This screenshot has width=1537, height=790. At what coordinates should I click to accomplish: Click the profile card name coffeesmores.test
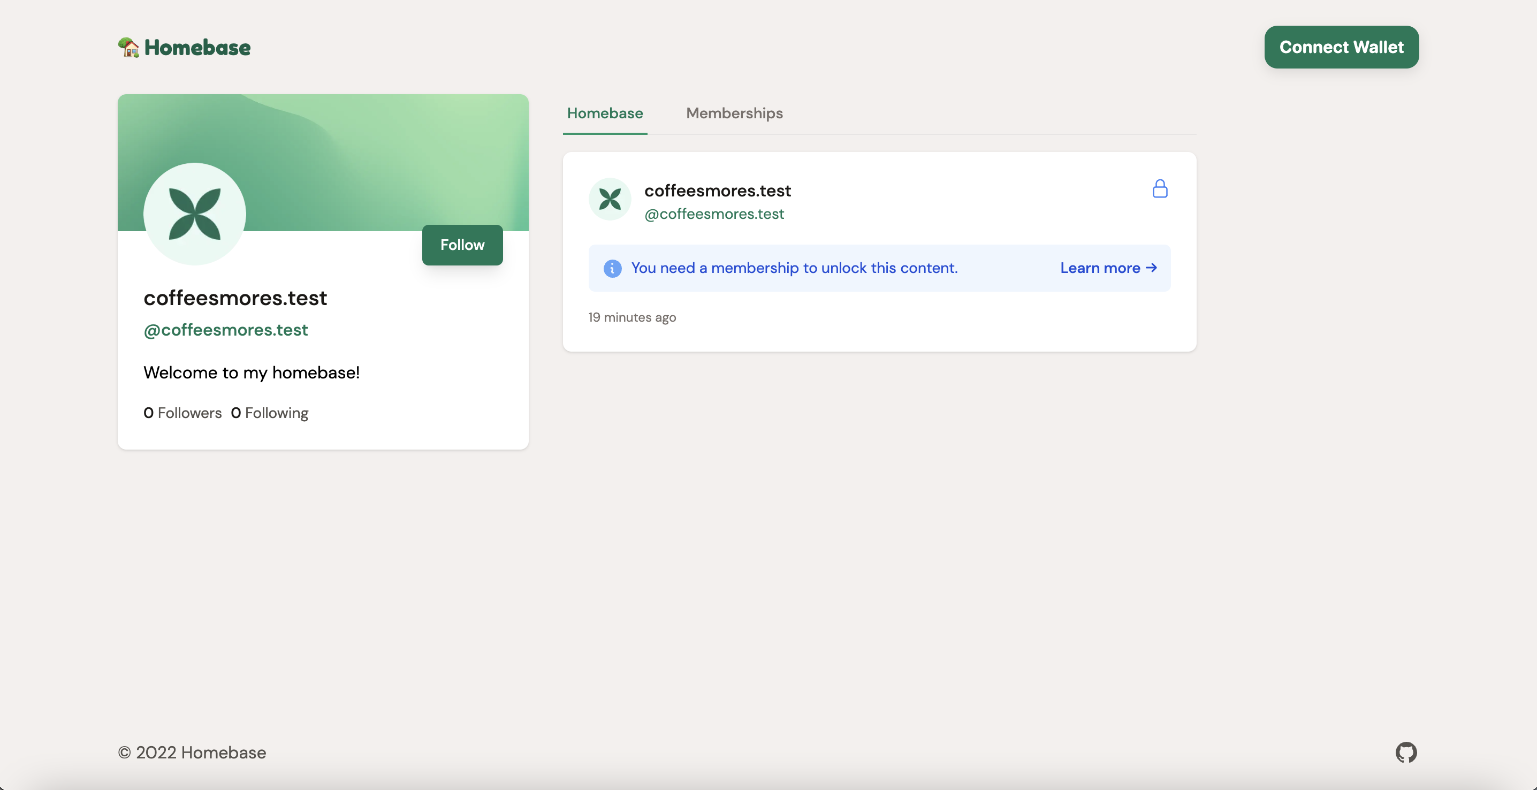[x=235, y=298]
